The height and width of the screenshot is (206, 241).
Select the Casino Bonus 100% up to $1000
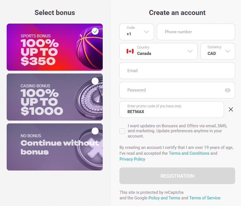(54, 97)
